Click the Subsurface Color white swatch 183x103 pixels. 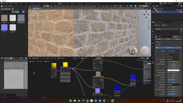click(173, 70)
